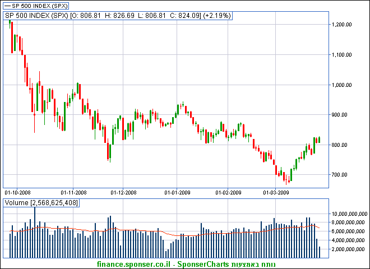The height and width of the screenshot is (269, 370).
Task: Click the 1,200.00 price axis label
Action: 341,25
